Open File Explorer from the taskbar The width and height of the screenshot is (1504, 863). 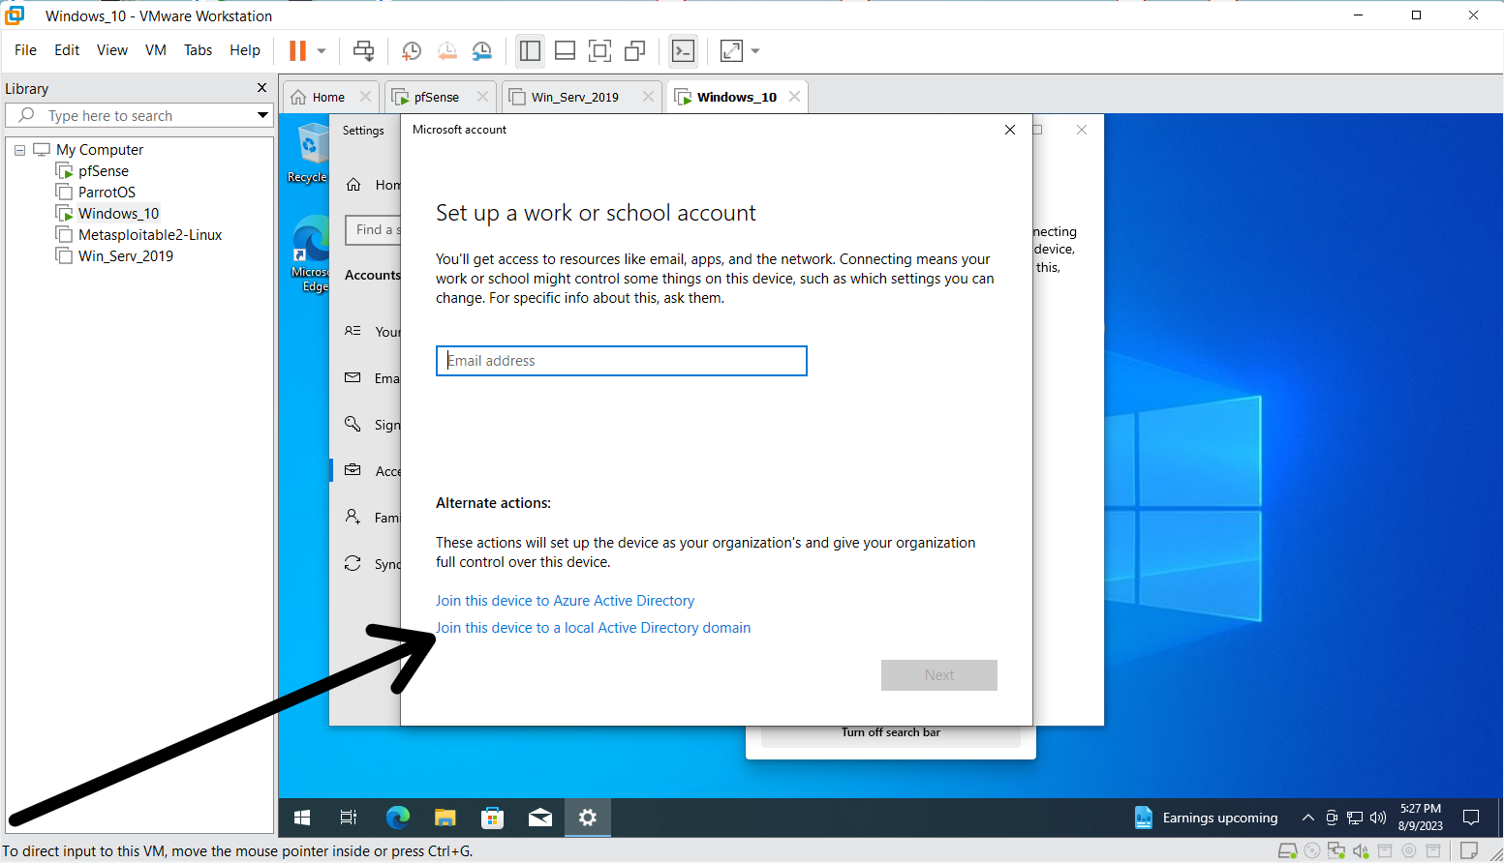445,818
